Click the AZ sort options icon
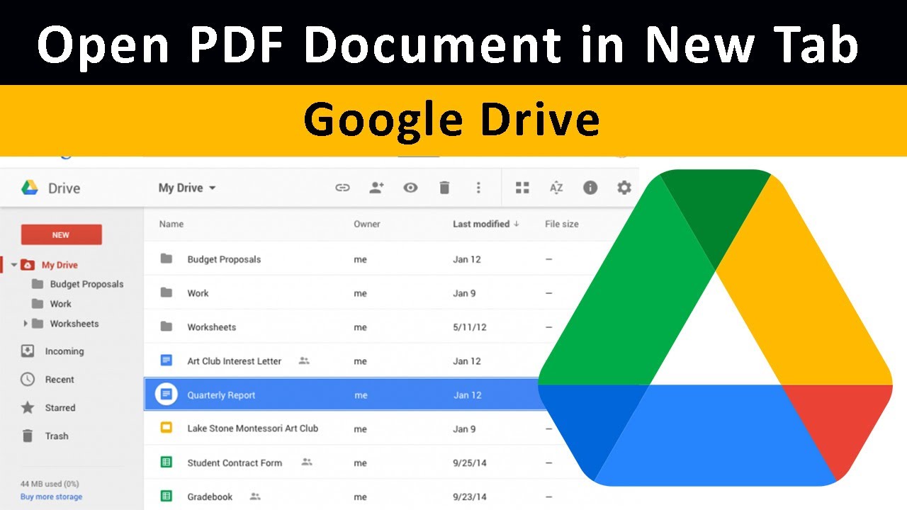907x510 pixels. pyautogui.click(x=556, y=188)
